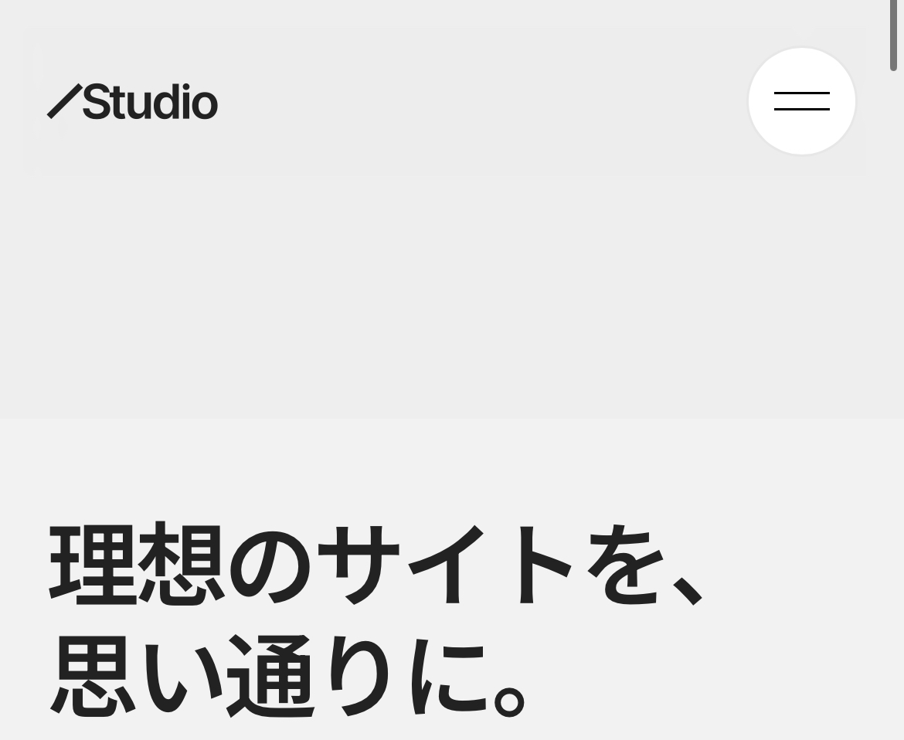Click the word 思い in the headline
This screenshot has width=904, height=740.
[119, 675]
